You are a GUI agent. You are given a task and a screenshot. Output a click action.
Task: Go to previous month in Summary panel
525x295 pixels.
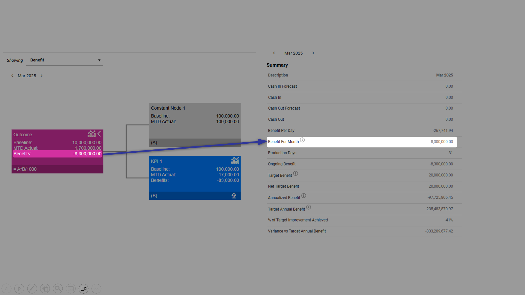[x=274, y=53]
